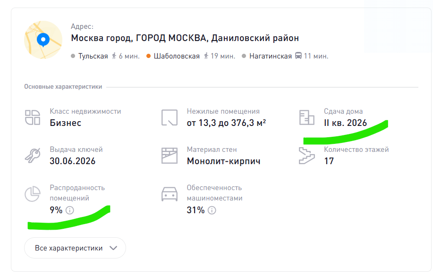Click the sold-out value 9%
The width and height of the screenshot is (433, 275).
coord(56,210)
